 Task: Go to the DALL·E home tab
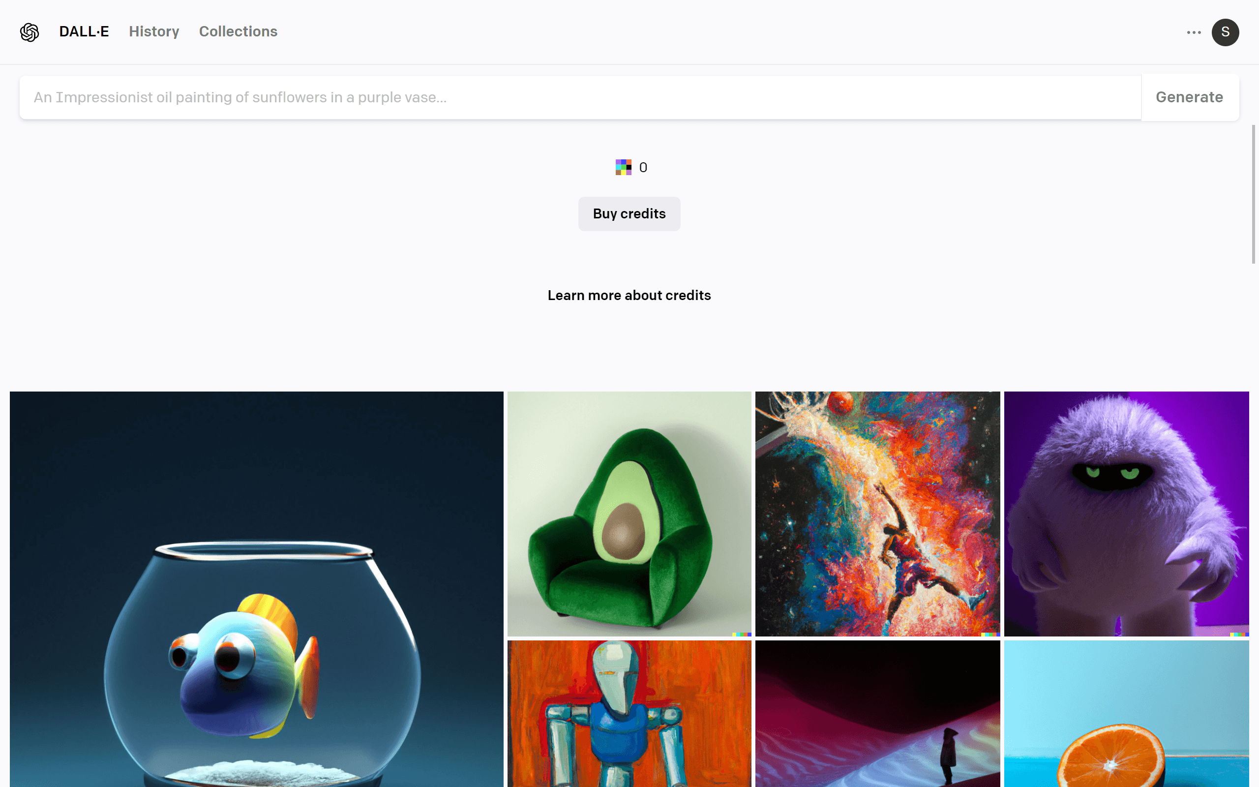coord(84,31)
